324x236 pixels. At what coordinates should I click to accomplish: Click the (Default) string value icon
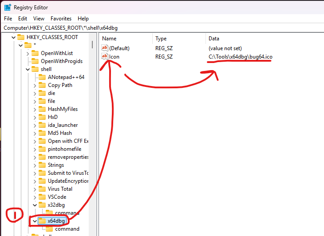(105, 48)
